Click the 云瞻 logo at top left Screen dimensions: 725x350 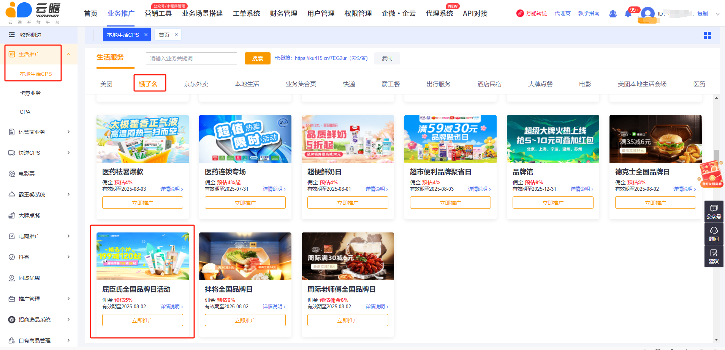[x=33, y=13]
